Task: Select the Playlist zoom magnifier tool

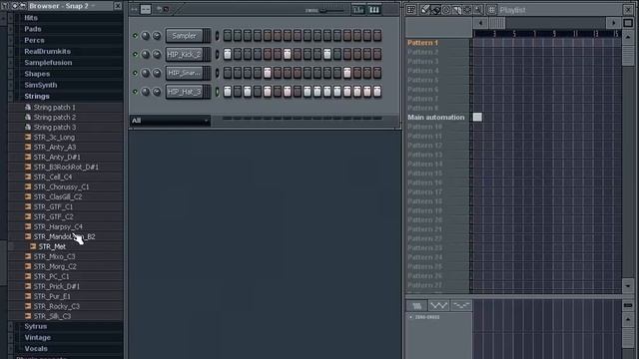Action: coord(478,9)
